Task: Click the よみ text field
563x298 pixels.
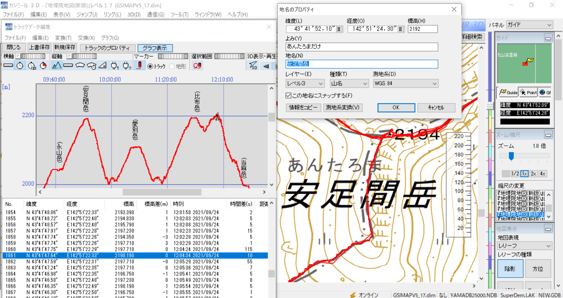Action: (x=362, y=47)
